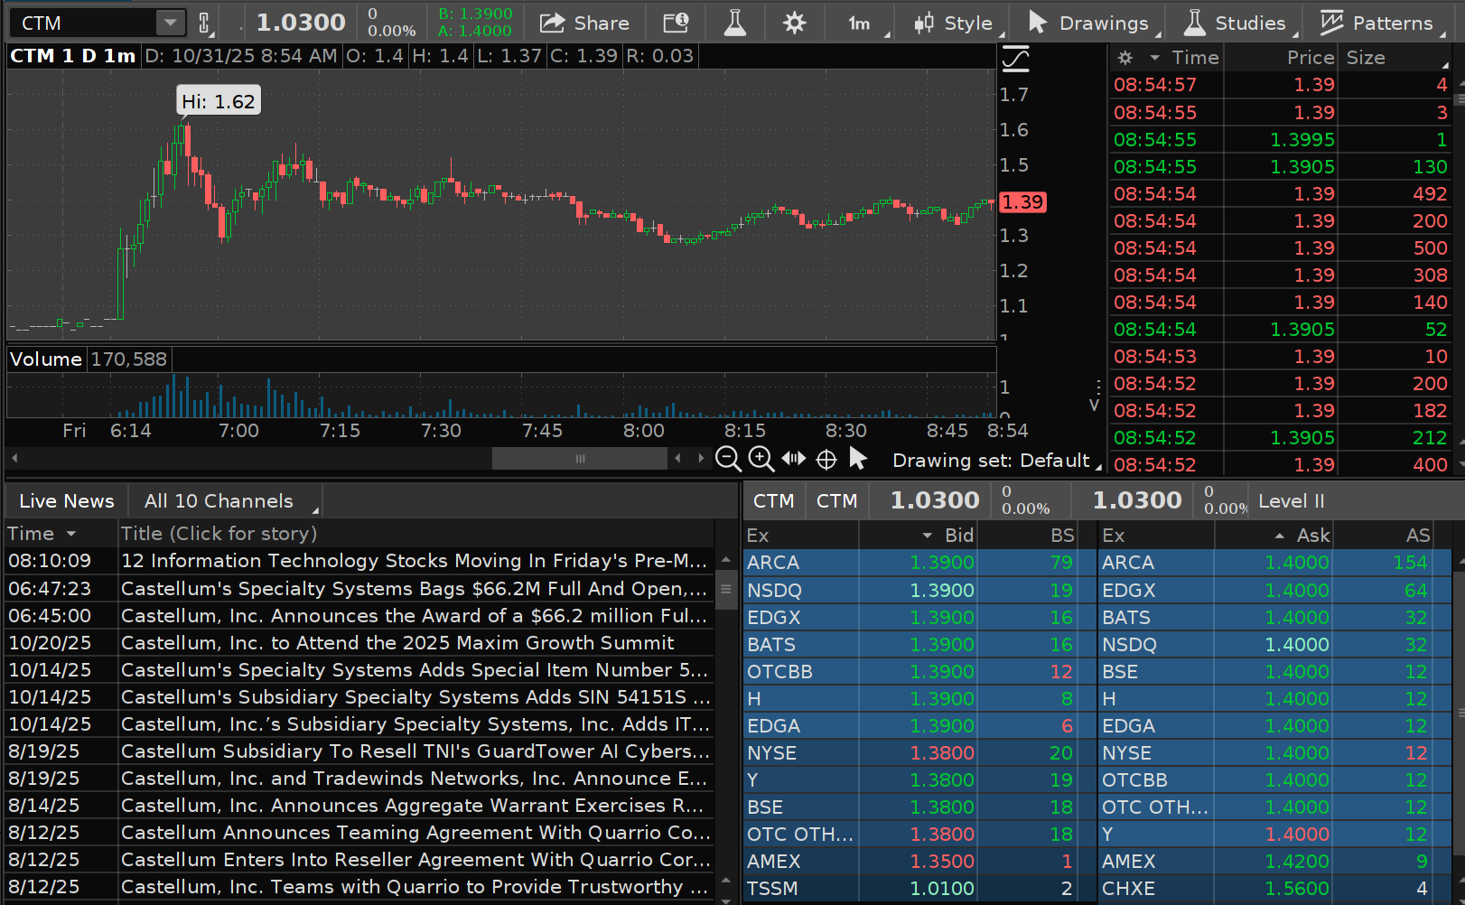Sort Time & Sales by Time column
The width and height of the screenshot is (1465, 905).
click(1195, 58)
